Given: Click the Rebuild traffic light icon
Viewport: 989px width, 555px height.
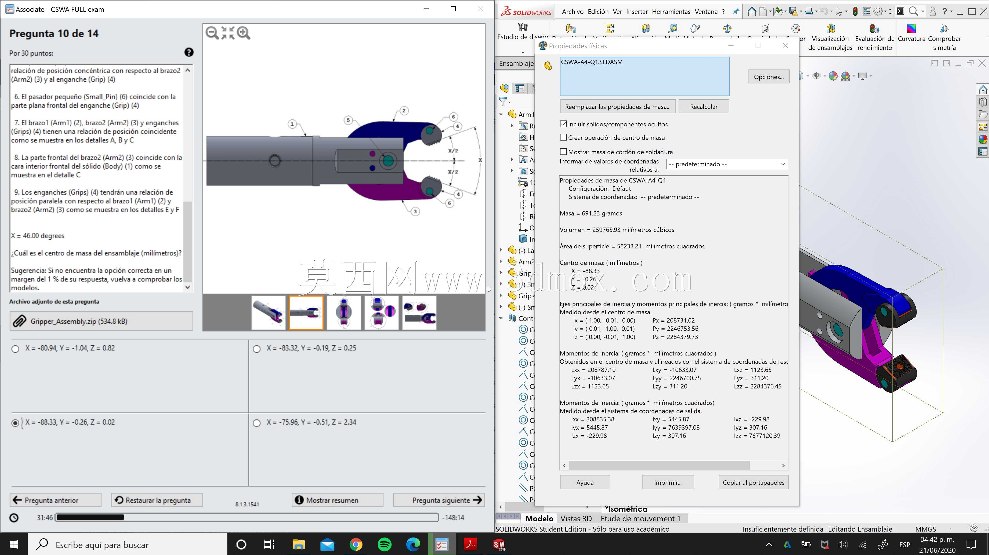Looking at the screenshot, I should 855,12.
